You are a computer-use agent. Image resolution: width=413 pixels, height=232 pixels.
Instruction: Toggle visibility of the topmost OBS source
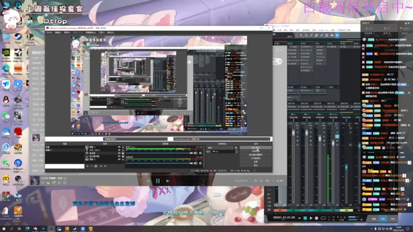pos(119,147)
